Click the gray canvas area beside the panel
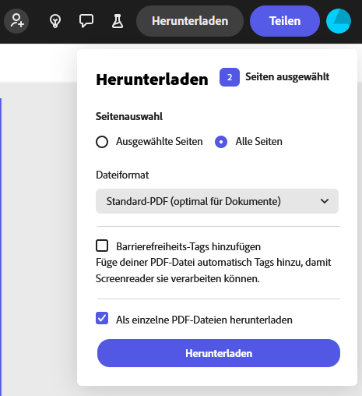This screenshot has width=362, height=396. 39,234
